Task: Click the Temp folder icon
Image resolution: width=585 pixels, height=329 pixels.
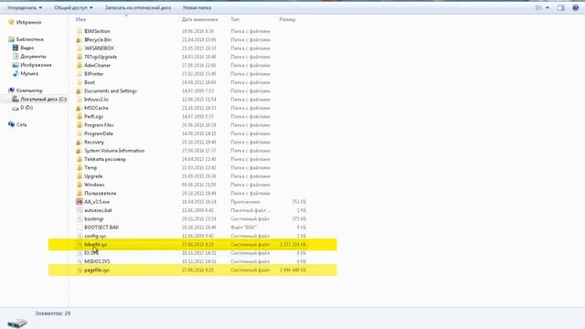Action: pyautogui.click(x=80, y=167)
